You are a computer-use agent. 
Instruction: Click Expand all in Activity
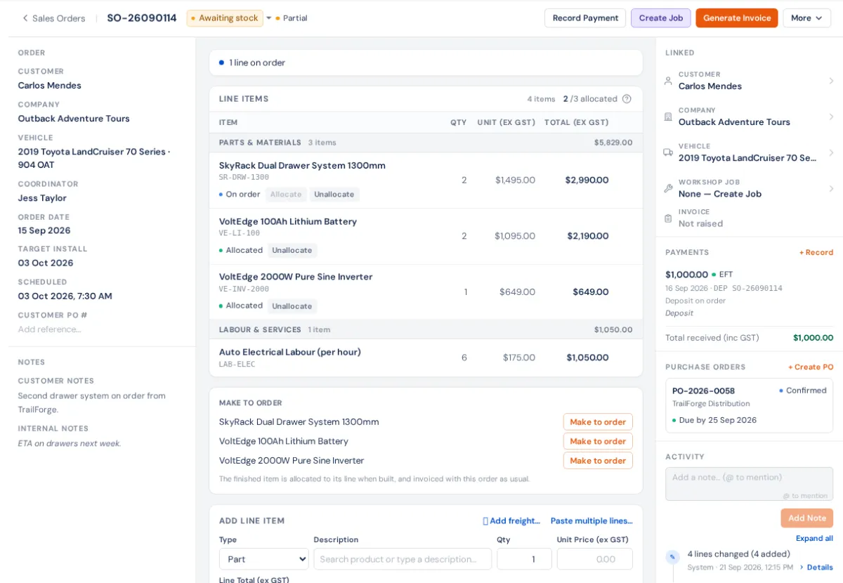click(814, 539)
